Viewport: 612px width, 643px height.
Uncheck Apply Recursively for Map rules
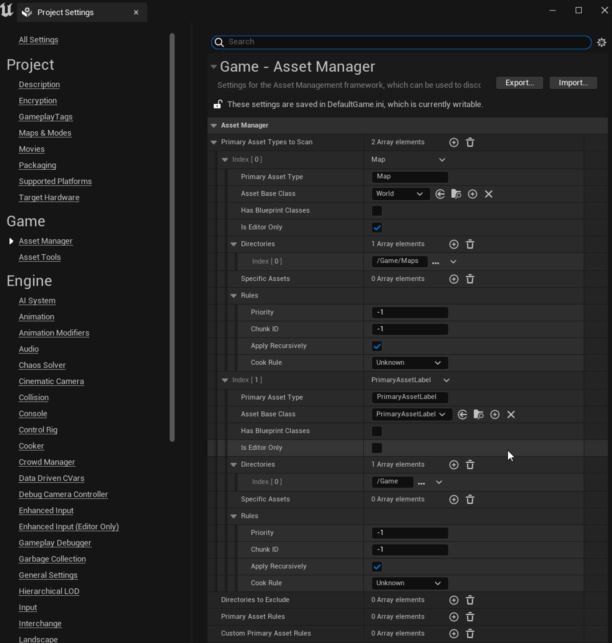coord(377,346)
